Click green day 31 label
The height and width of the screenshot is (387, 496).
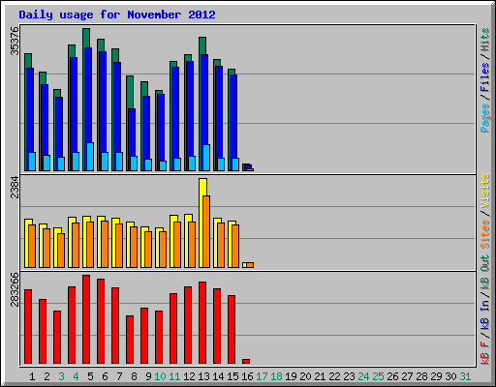click(465, 376)
